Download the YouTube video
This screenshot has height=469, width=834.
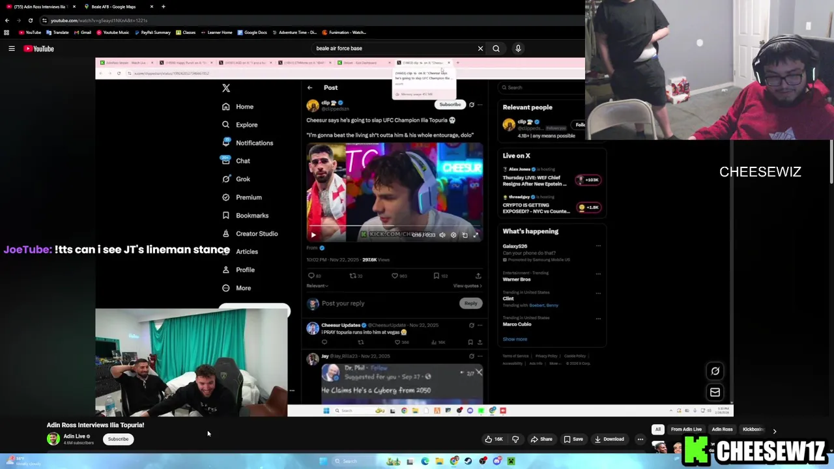[x=609, y=439]
